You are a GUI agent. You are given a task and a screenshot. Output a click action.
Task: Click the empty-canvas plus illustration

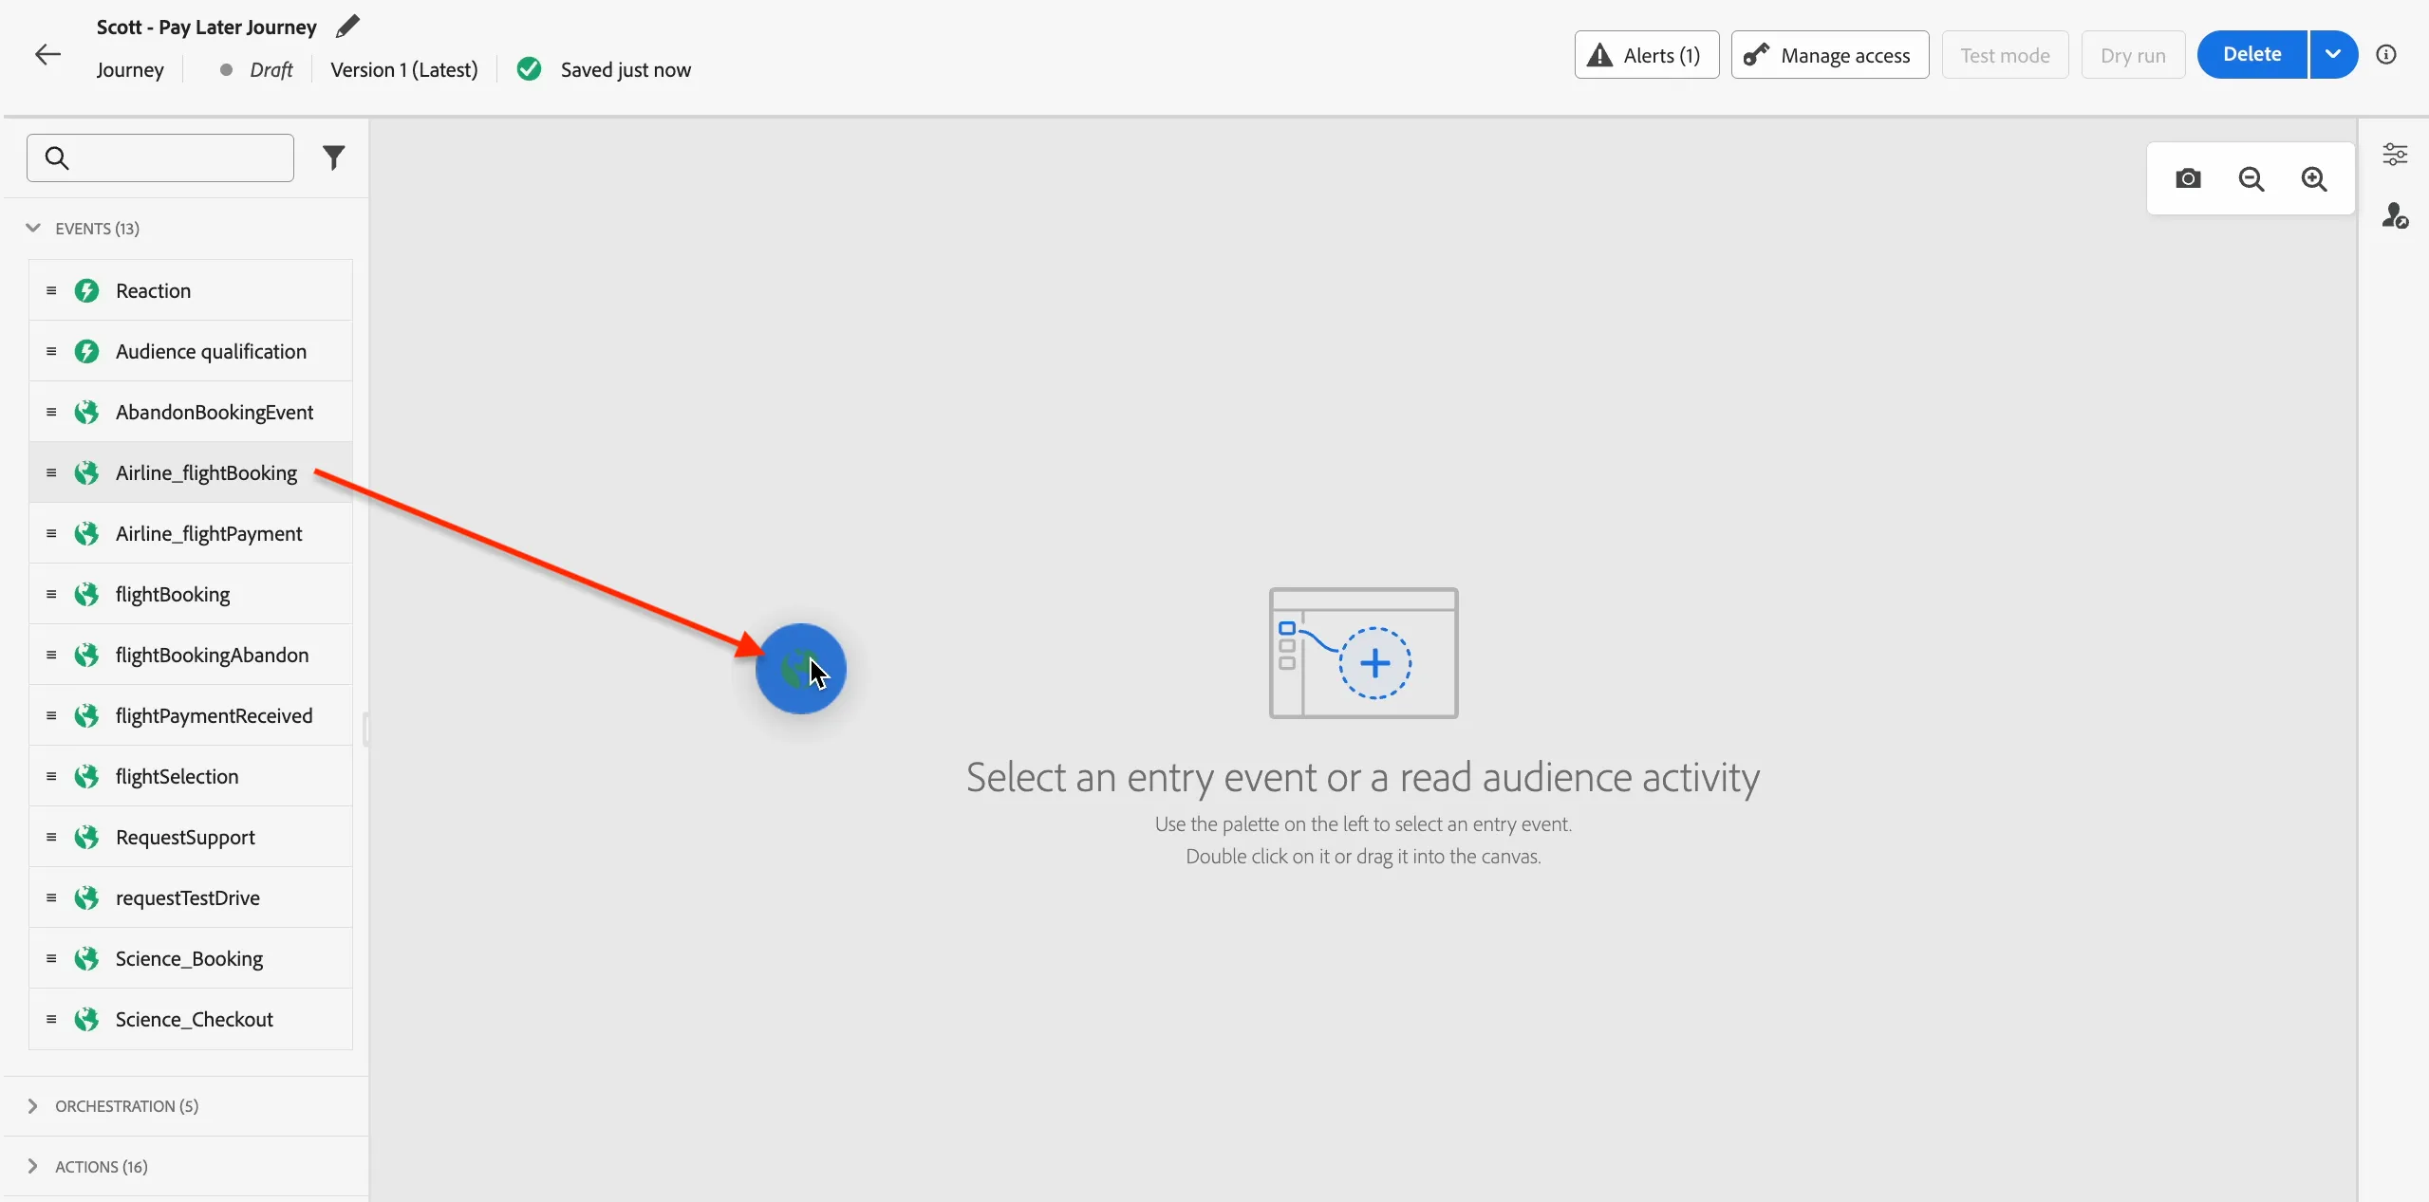(x=1364, y=653)
